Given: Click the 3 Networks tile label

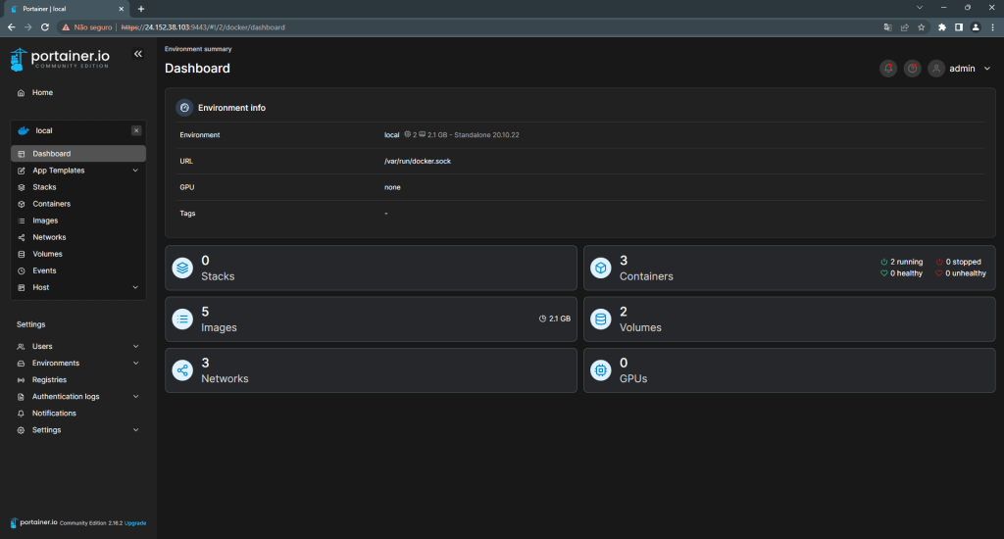Looking at the screenshot, I should pos(225,370).
